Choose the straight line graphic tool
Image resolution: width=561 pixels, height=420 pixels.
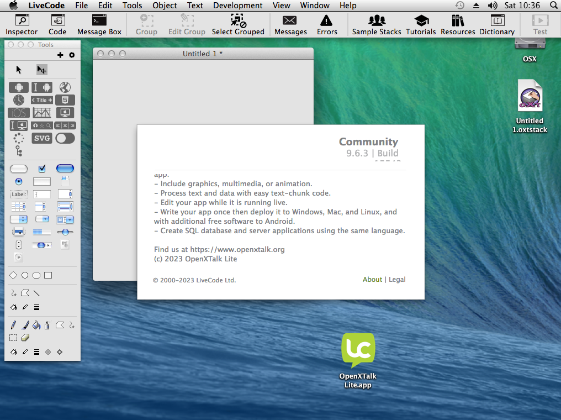pyautogui.click(x=36, y=293)
